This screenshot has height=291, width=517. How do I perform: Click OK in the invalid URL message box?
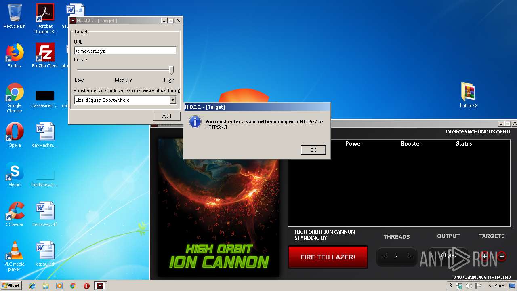tap(313, 150)
